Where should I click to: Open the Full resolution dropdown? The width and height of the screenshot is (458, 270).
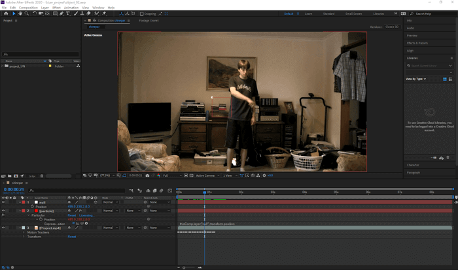(169, 175)
